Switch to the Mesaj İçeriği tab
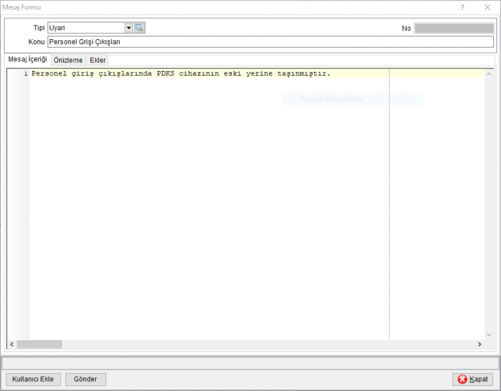Viewport: 501px width, 391px height. (27, 59)
